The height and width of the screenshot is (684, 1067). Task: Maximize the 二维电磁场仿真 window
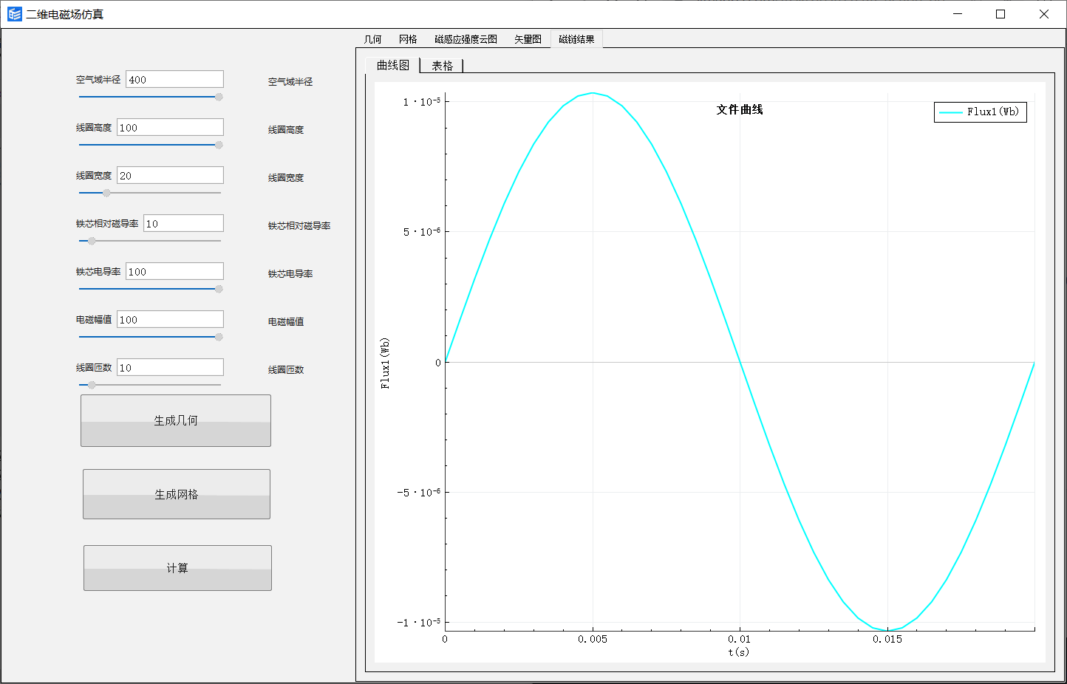point(1000,14)
